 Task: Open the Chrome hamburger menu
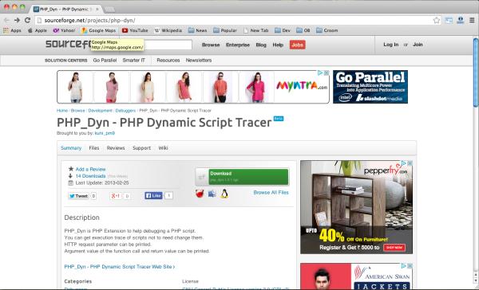(472, 20)
